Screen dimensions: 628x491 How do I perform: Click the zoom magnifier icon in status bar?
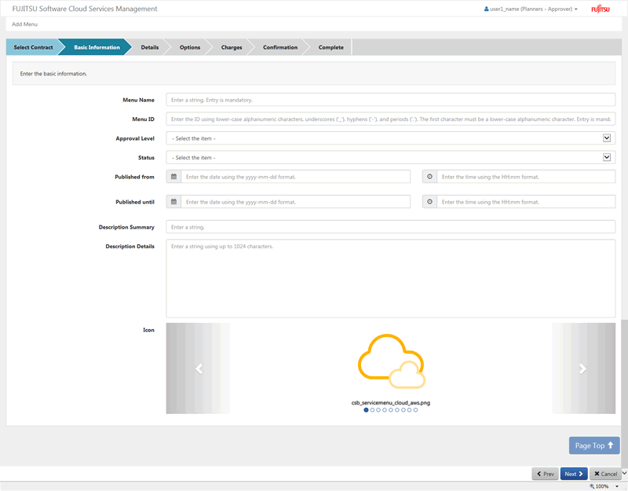tap(592, 486)
